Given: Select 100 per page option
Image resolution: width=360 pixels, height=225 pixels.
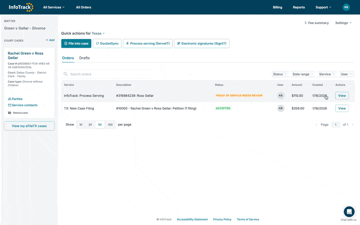Looking at the screenshot, I should coord(110,125).
